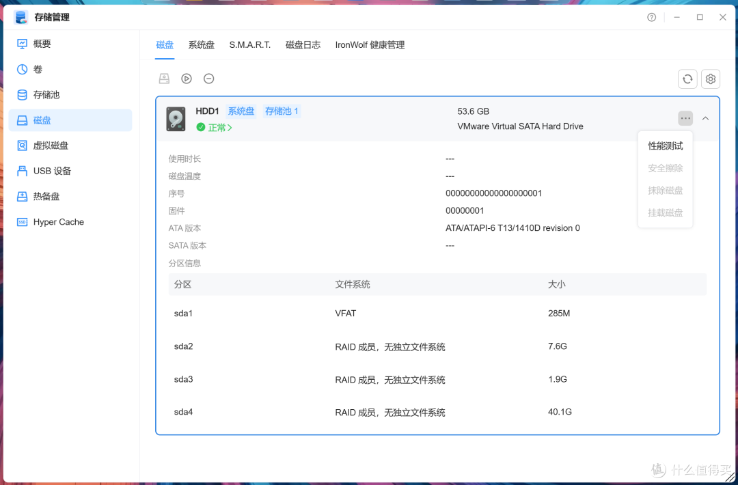The width and height of the screenshot is (738, 485).
Task: Refresh the disk list
Action: pyautogui.click(x=687, y=79)
